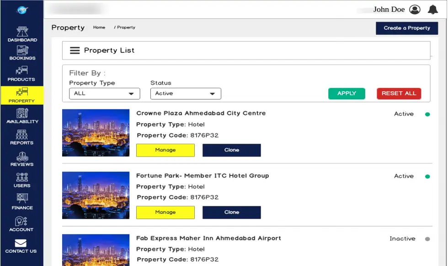Manage the Crowne Plaza Ahmedabad property
Screen dimensions: 448x266
[x=165, y=150]
